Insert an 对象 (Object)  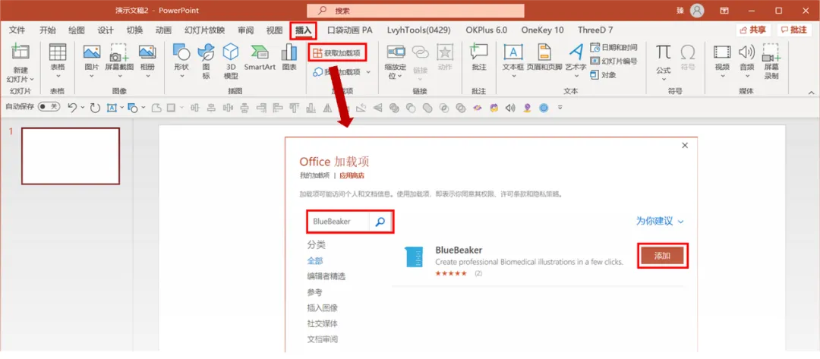click(x=604, y=74)
